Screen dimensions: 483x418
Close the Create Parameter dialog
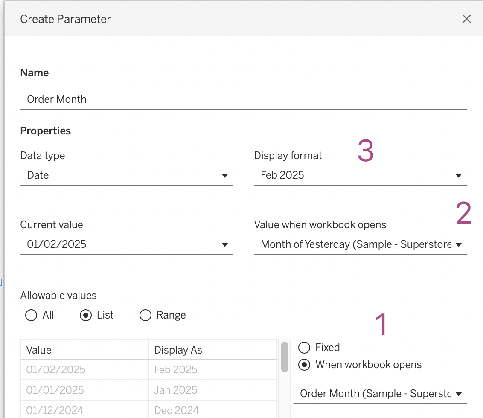466,19
